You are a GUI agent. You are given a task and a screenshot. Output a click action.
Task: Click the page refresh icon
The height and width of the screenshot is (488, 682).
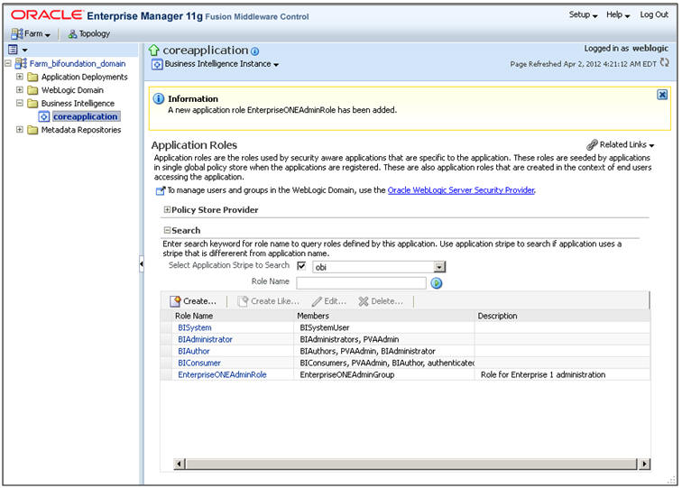pyautogui.click(x=664, y=62)
